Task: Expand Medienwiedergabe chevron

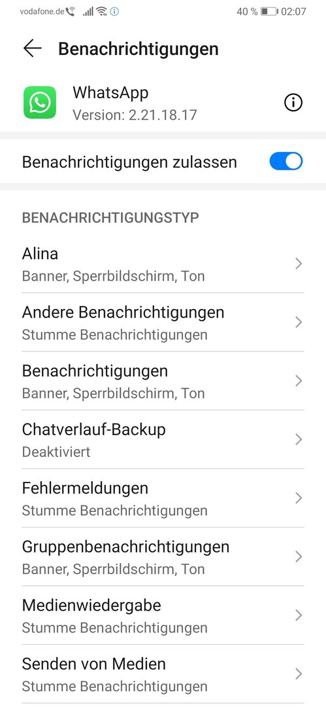Action: click(298, 615)
